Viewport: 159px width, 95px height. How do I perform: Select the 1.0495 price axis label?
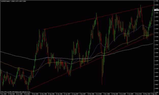pos(156,88)
